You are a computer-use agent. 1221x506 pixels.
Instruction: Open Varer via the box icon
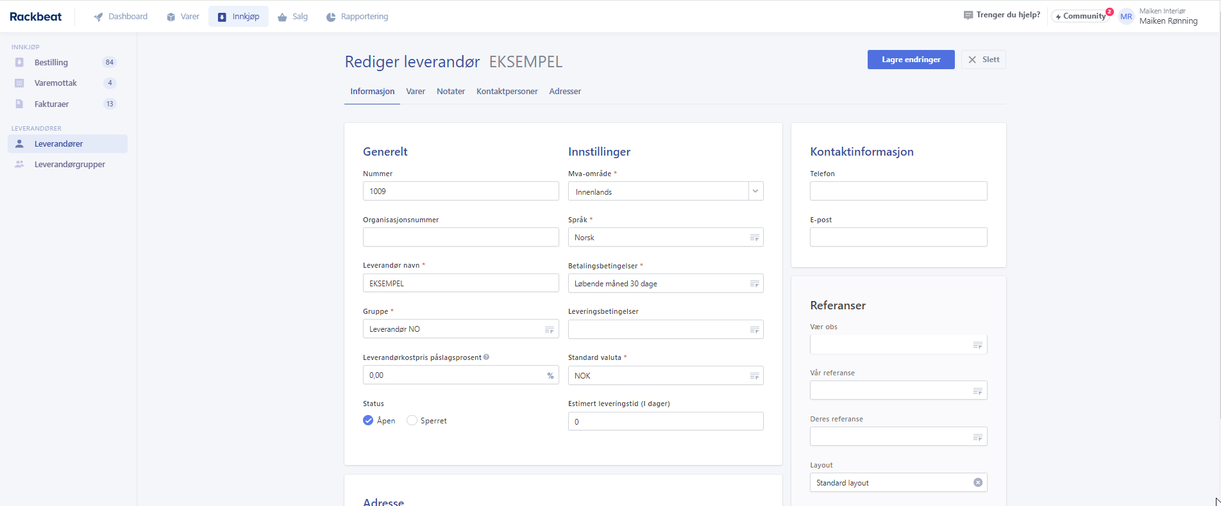click(x=171, y=17)
